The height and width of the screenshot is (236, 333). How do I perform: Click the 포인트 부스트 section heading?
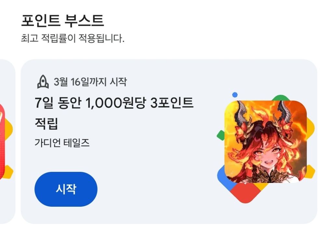(x=62, y=21)
